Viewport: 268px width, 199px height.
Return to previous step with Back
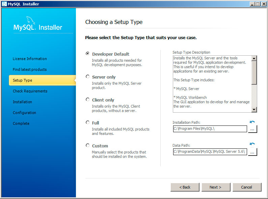(x=185, y=187)
